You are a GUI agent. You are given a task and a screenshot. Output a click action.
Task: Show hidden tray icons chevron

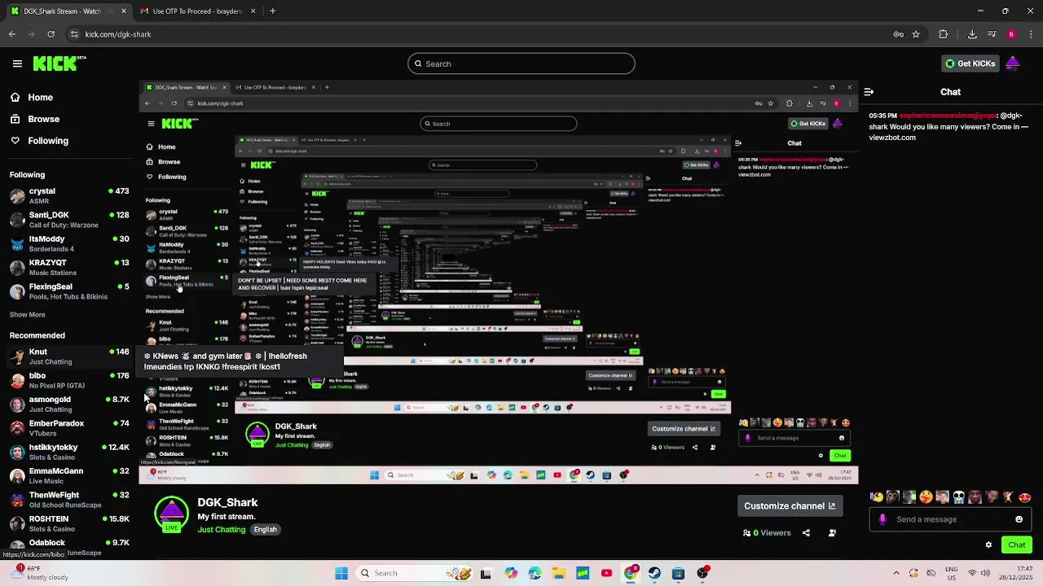pos(896,573)
